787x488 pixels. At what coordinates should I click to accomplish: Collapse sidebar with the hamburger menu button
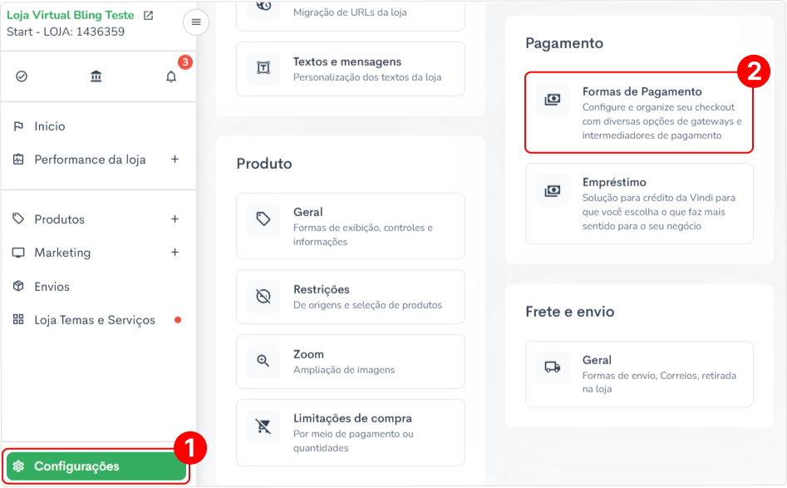click(x=196, y=22)
